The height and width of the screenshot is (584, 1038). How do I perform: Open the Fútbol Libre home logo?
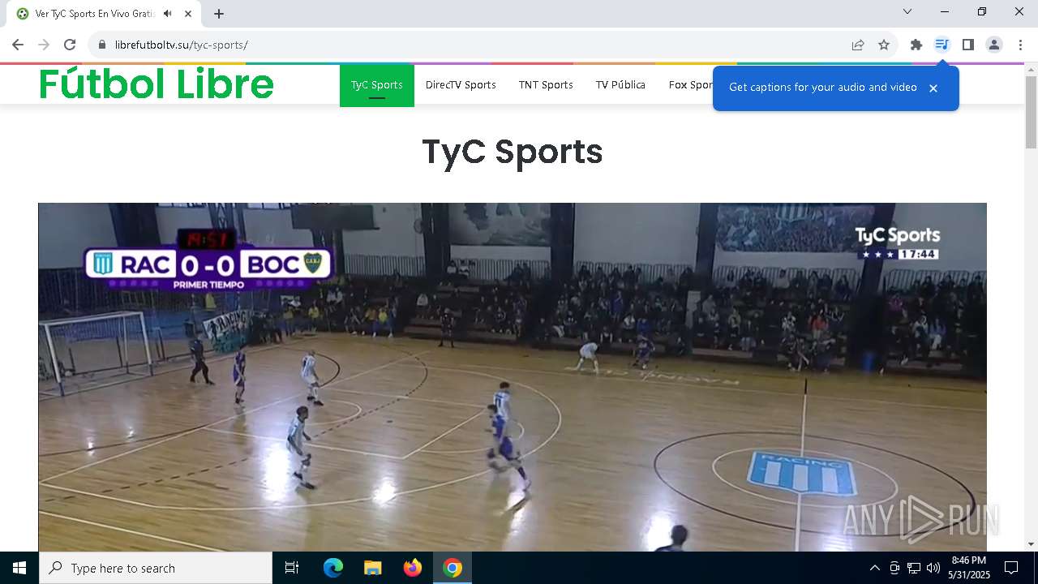157,84
